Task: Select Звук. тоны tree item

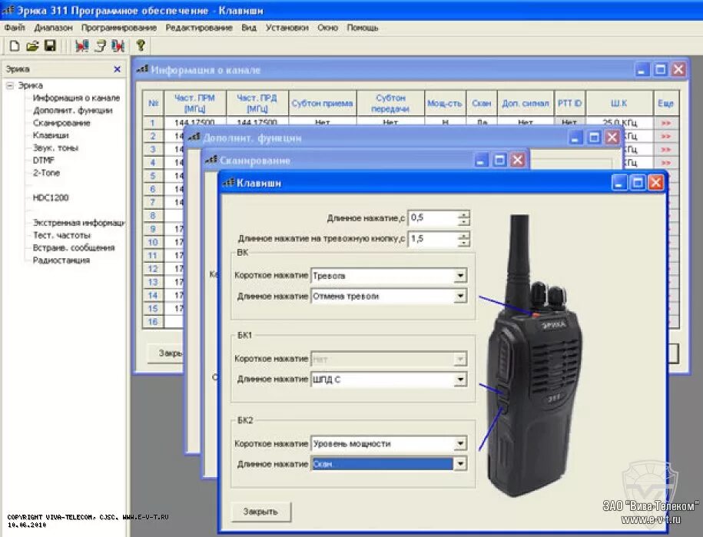Action: point(55,148)
